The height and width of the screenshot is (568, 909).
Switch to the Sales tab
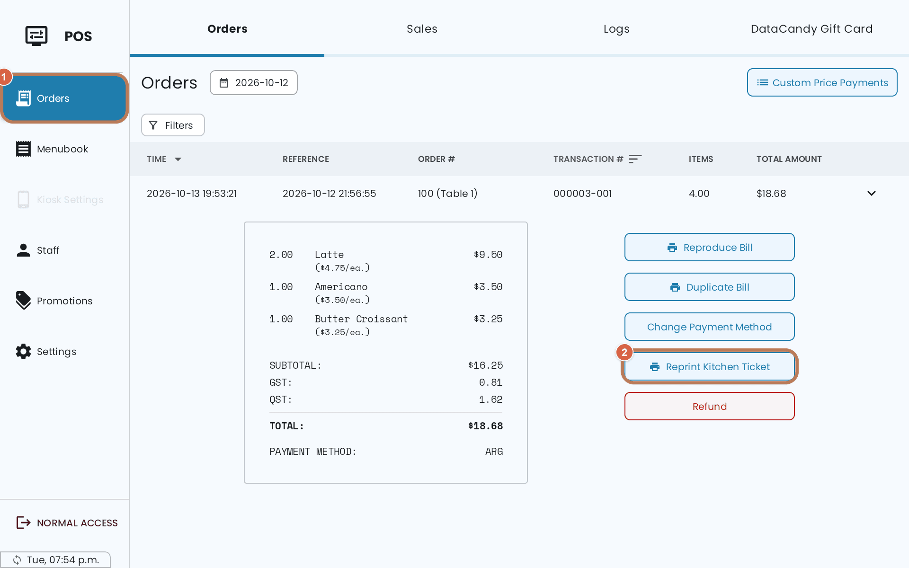point(422,28)
